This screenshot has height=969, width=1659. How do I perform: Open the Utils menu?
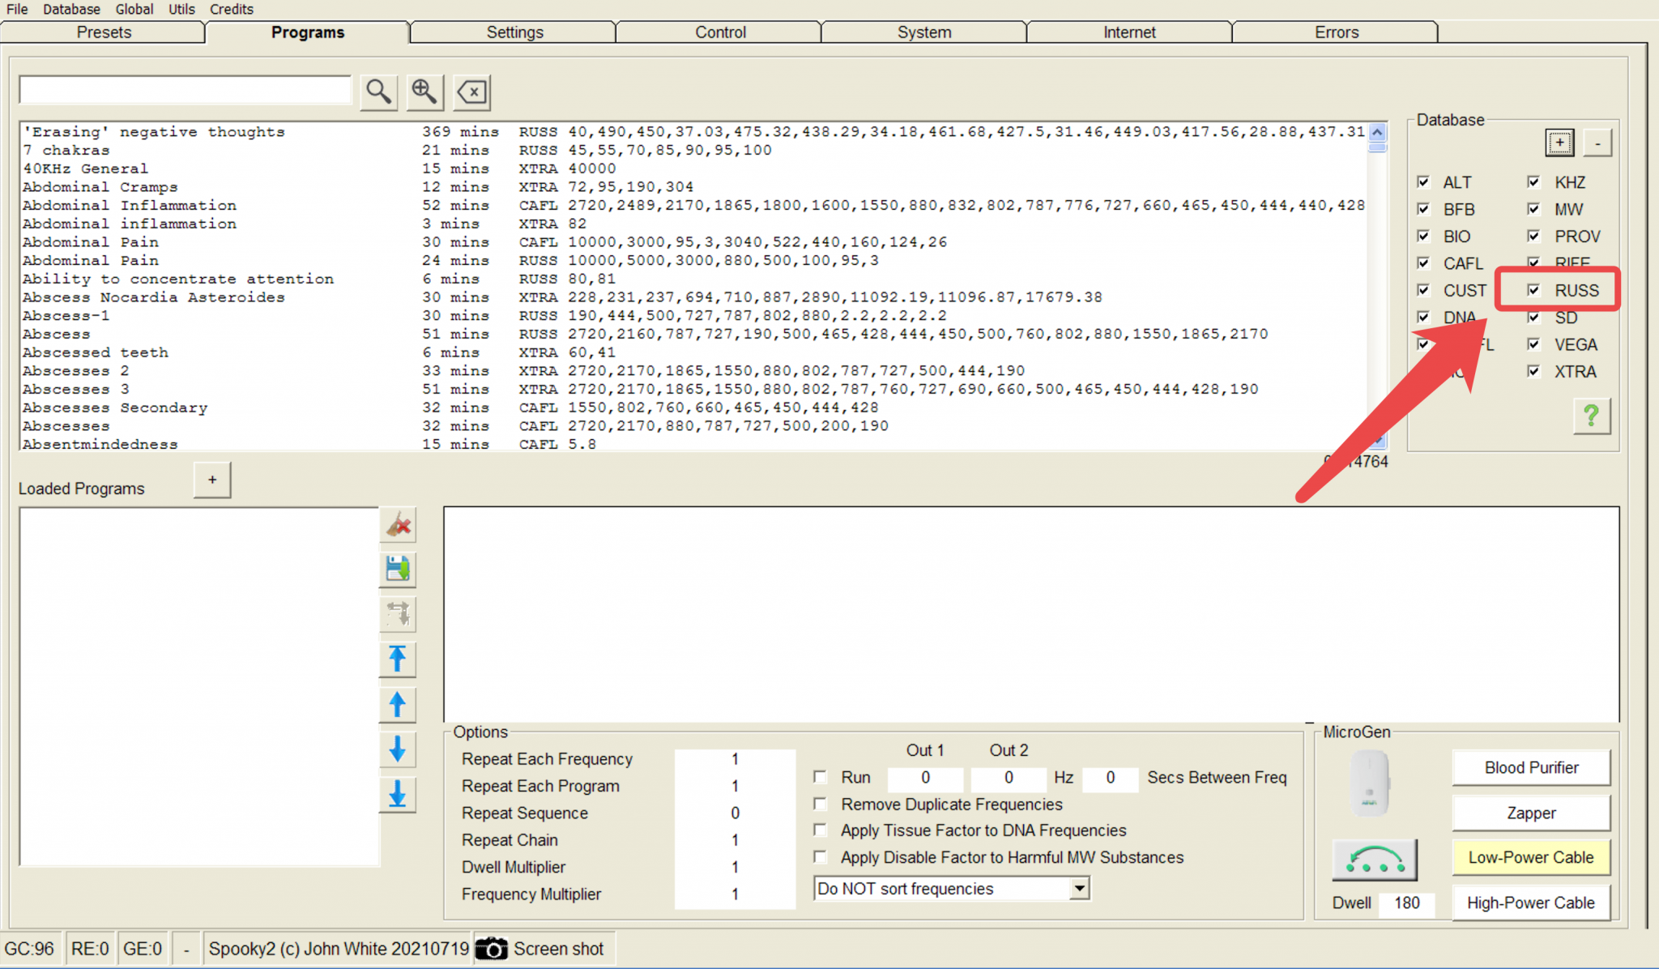click(x=181, y=9)
